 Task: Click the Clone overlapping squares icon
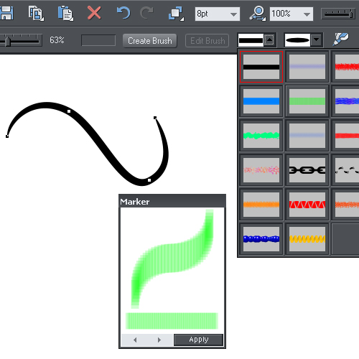[x=176, y=13]
